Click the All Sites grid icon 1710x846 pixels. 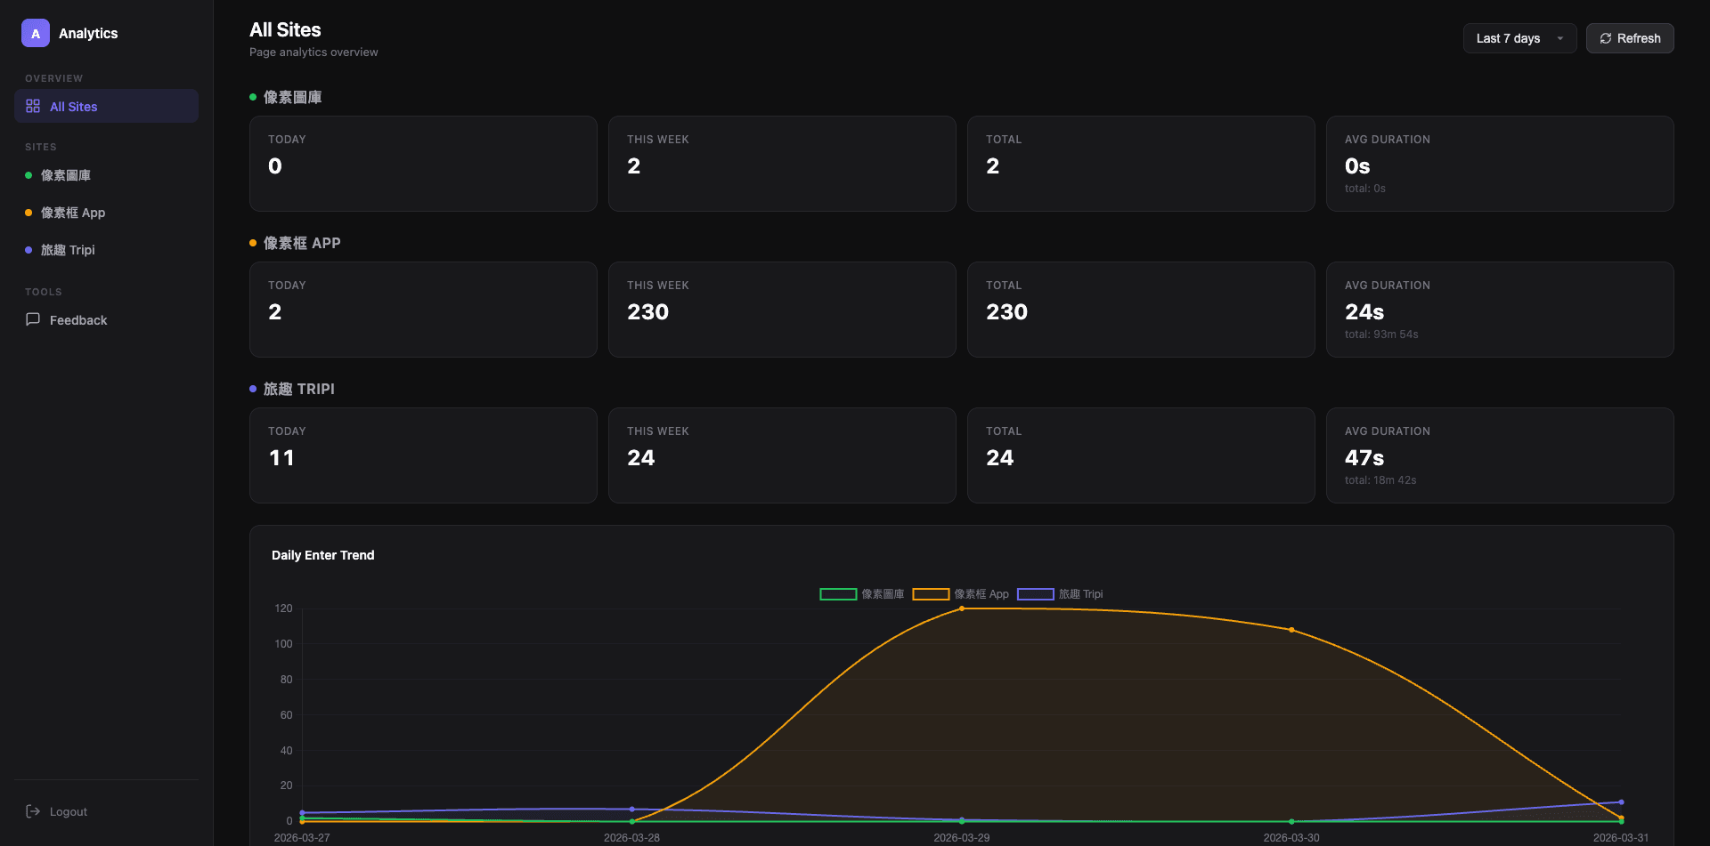coord(33,107)
